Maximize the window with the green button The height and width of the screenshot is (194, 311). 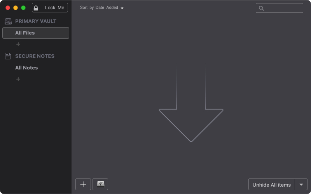point(23,8)
